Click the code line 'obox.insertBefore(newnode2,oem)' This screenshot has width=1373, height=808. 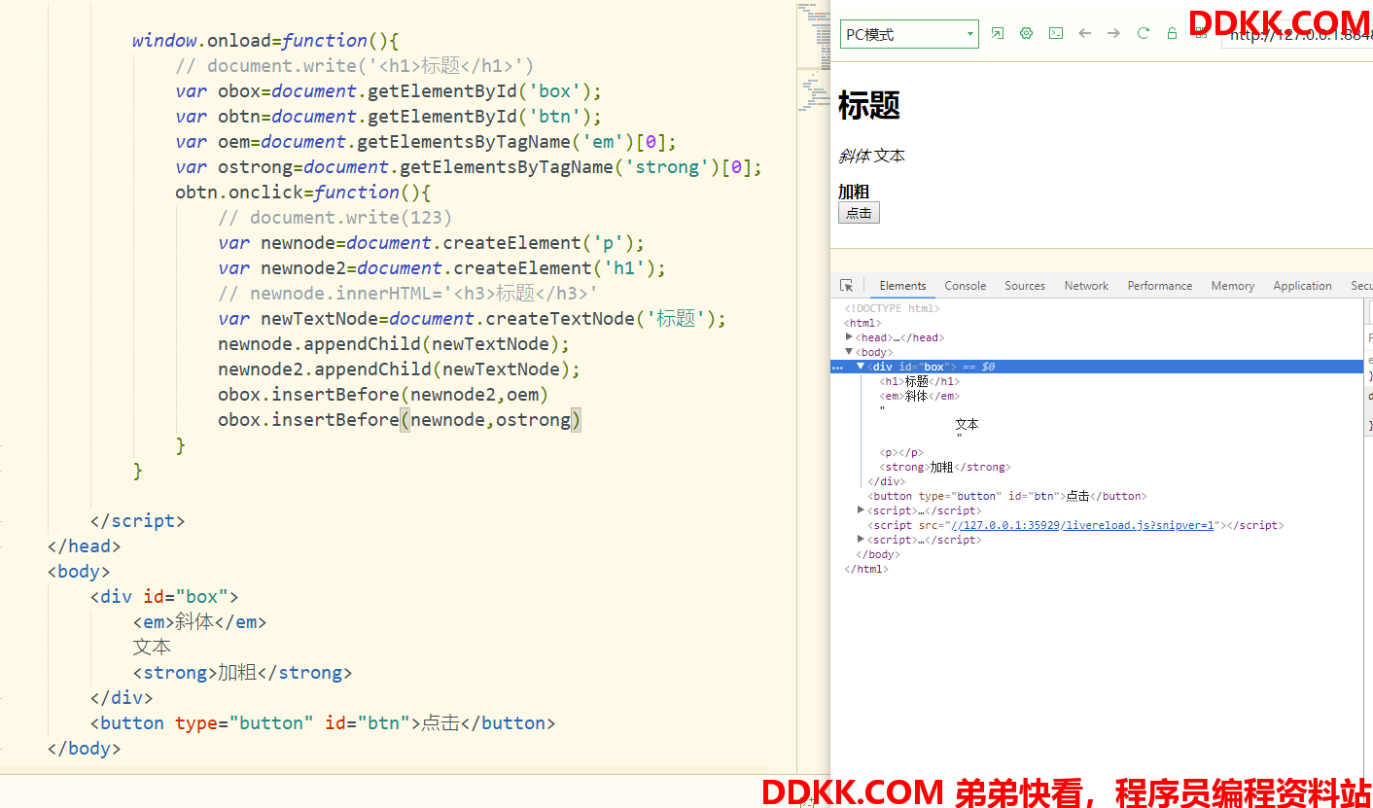(x=384, y=395)
